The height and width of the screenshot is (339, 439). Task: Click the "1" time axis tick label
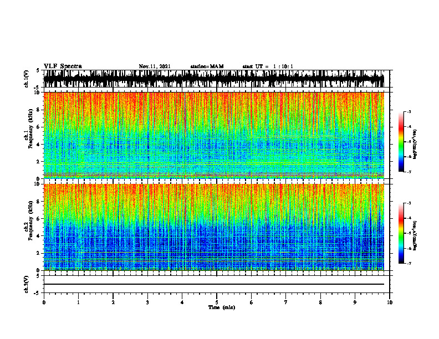tap(78, 302)
